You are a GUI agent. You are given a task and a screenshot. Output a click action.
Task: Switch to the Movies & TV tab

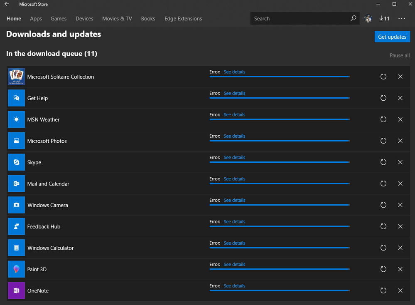point(117,19)
